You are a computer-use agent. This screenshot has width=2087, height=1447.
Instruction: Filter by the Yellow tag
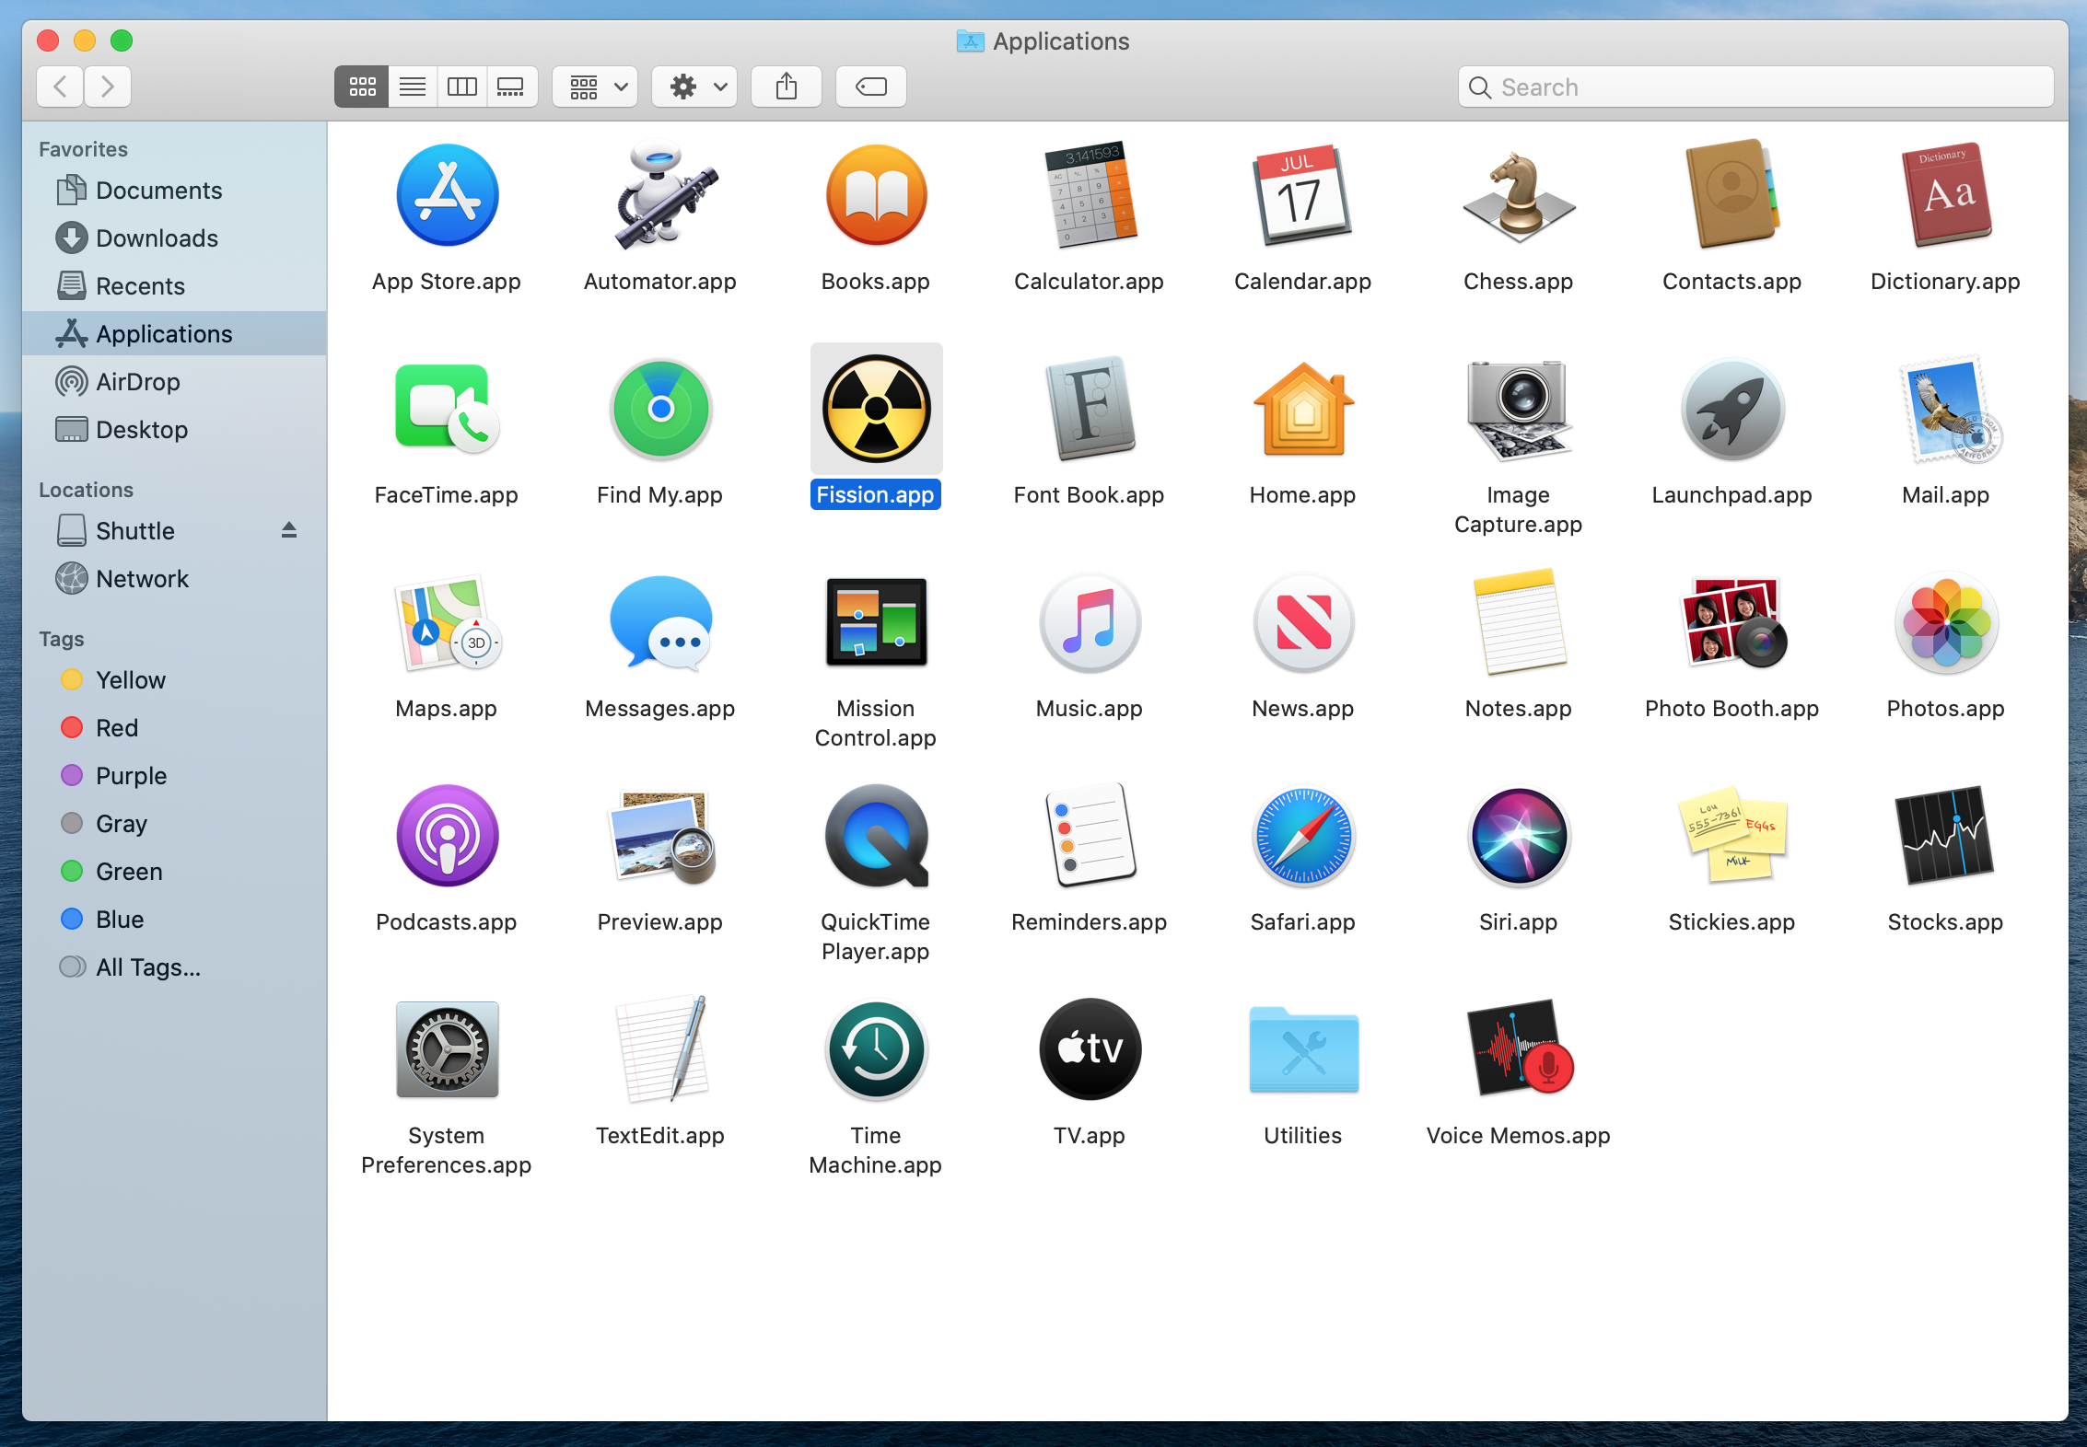click(x=175, y=680)
